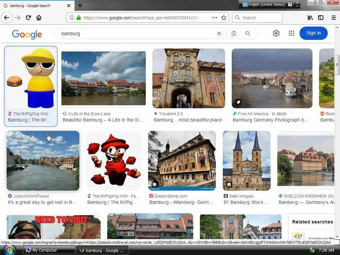340x255 pixels.
Task: Open Beautiful Bamburg – A Life in the Slow Lane link
Action: pos(103,120)
